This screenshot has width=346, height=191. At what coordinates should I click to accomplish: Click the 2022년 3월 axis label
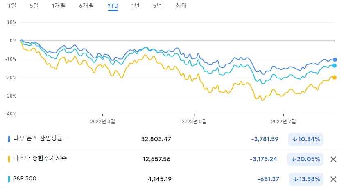click(103, 122)
